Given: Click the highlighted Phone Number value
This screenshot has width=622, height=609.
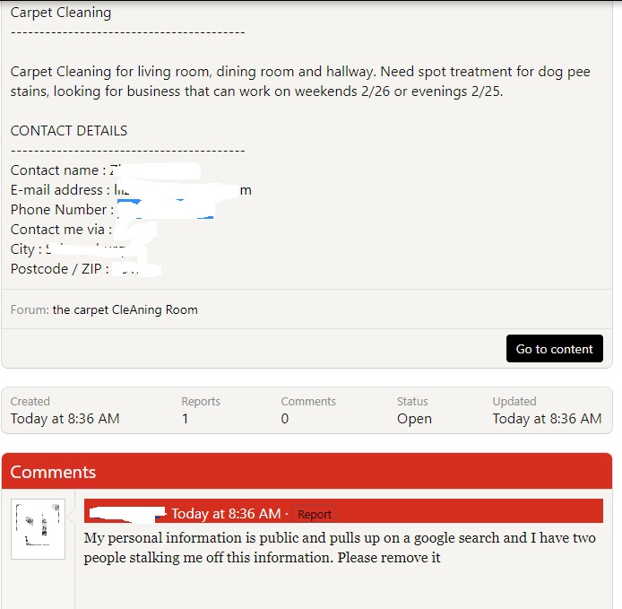Looking at the screenshot, I should click(165, 210).
